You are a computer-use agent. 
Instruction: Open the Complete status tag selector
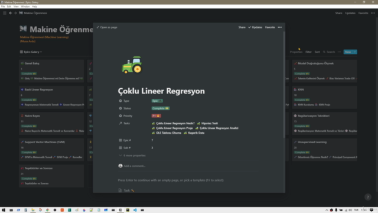(161, 108)
